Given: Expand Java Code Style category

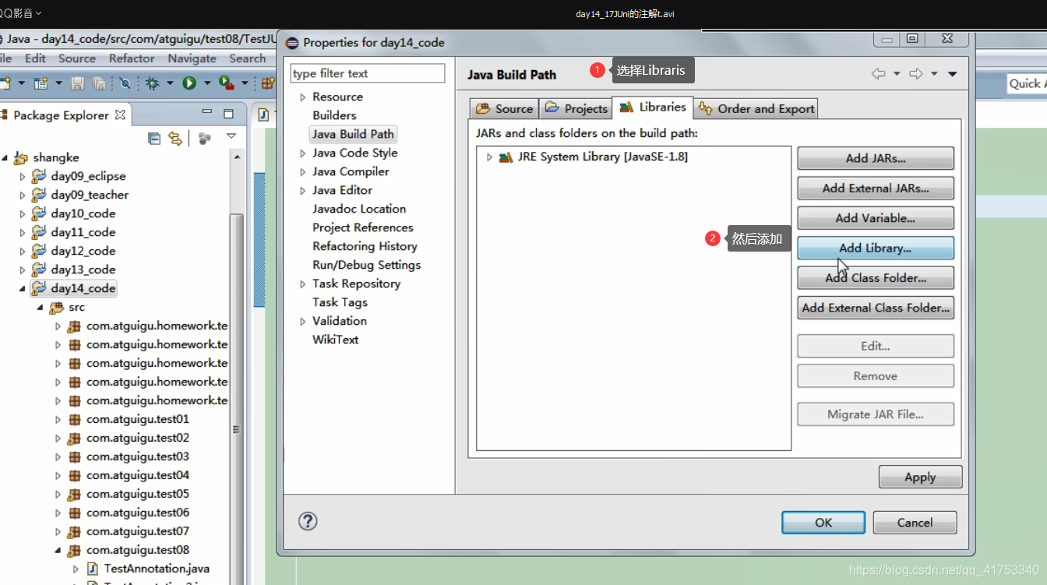Looking at the screenshot, I should pos(303,153).
